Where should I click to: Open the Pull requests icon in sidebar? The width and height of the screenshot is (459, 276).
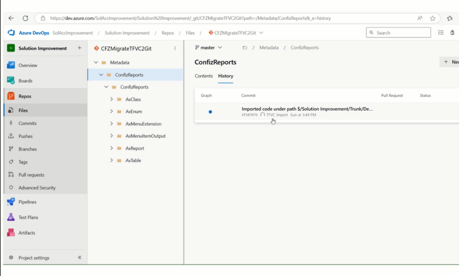tap(11, 174)
